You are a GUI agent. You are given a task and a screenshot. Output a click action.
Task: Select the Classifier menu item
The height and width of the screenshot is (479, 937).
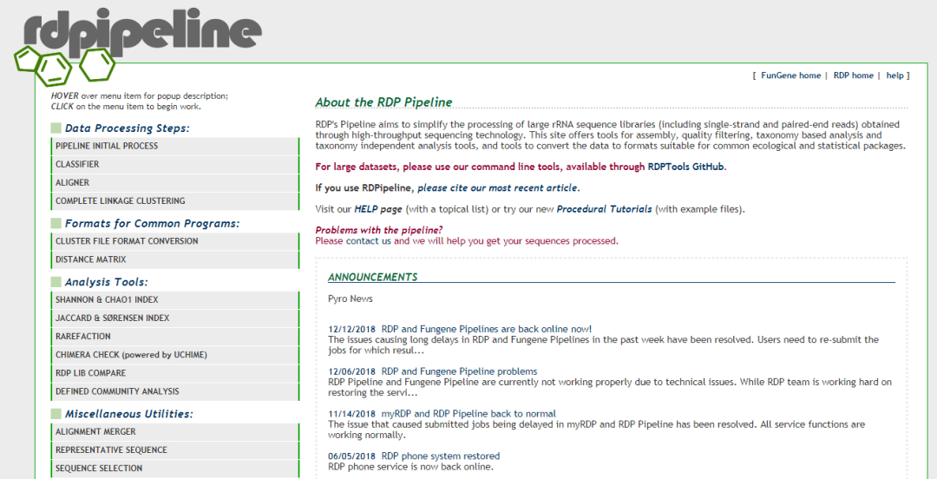click(x=175, y=165)
